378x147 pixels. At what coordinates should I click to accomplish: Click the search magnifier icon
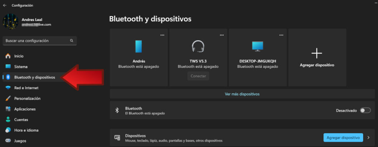(x=72, y=41)
